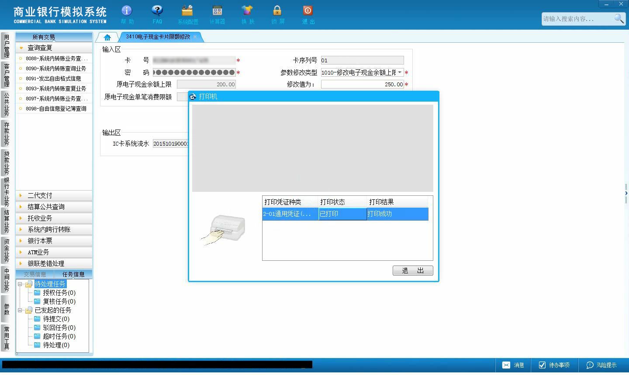
Task: Expand the 银行本票 section
Action: pos(54,241)
